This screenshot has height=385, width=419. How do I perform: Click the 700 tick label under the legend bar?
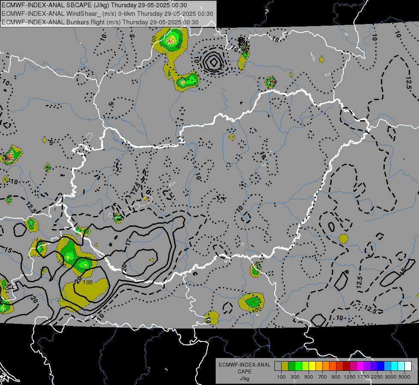[323, 377]
